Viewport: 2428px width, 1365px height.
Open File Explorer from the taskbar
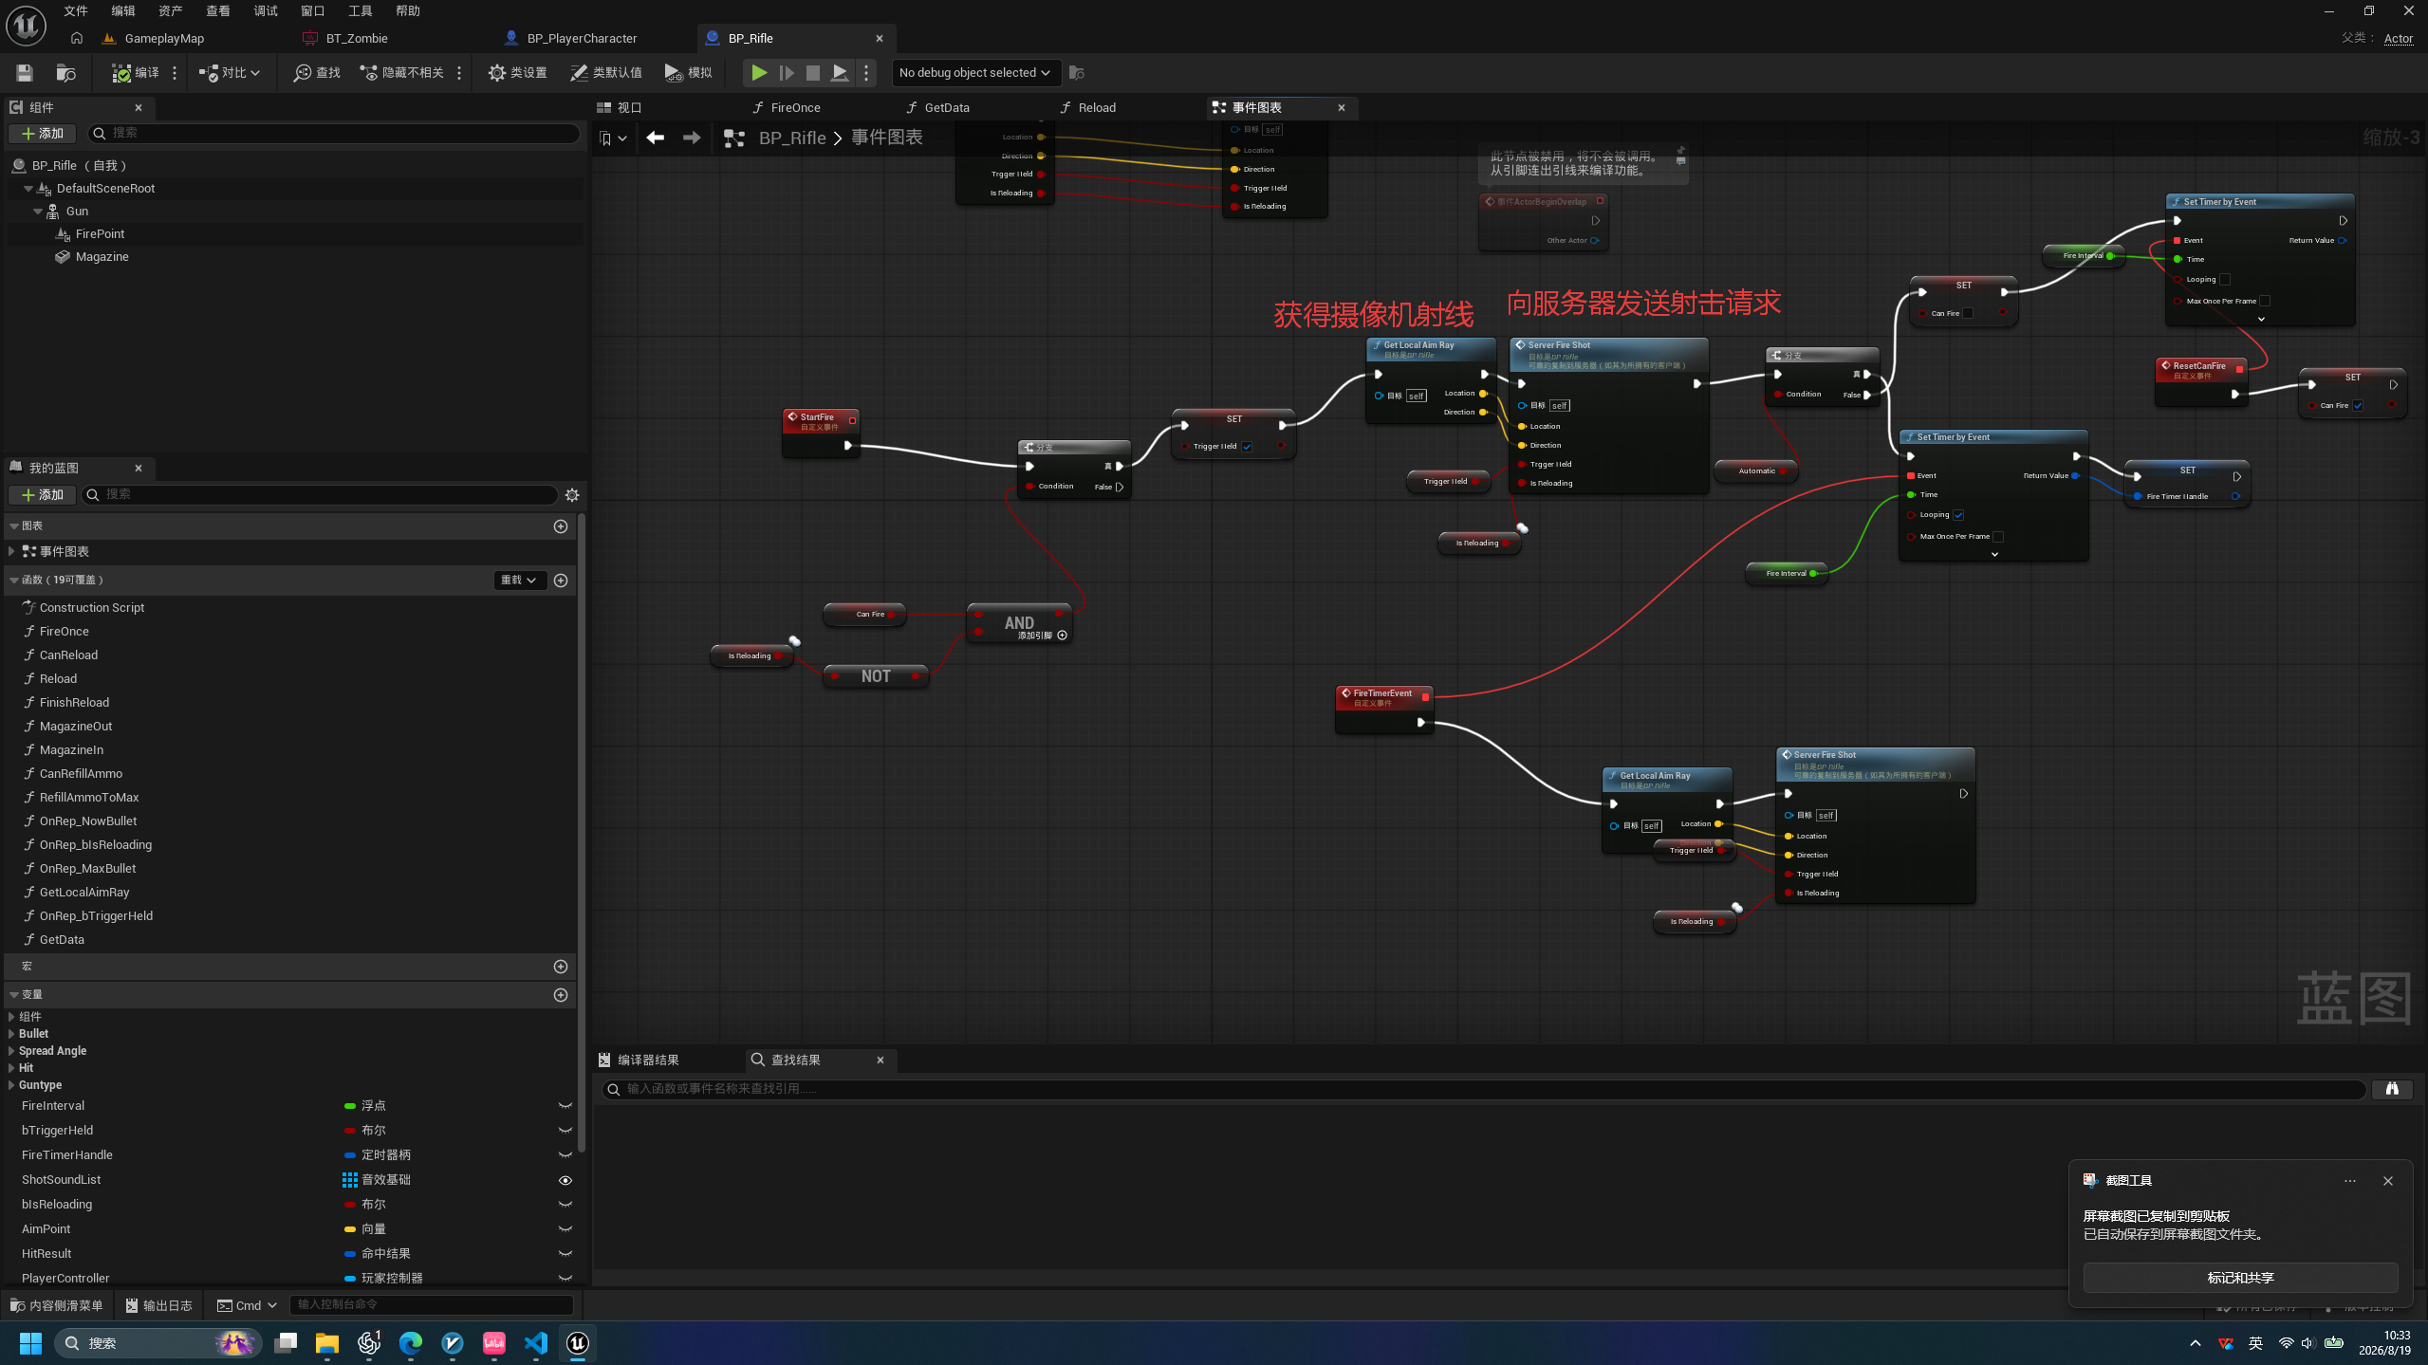(x=327, y=1343)
